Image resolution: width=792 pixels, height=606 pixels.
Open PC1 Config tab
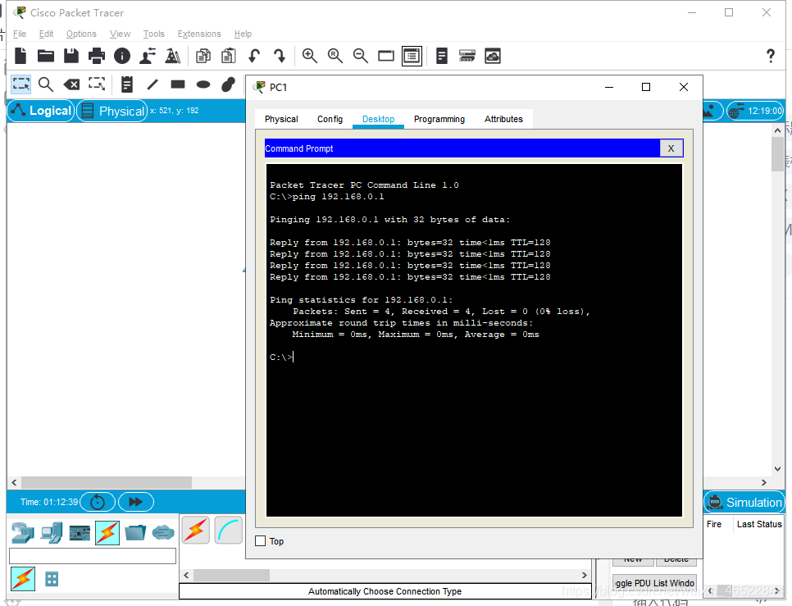[x=330, y=119]
